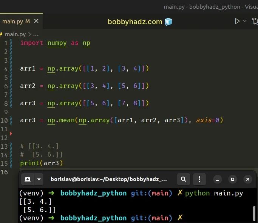Open terminal new-tab dropdown arrow

[x=39, y=179]
